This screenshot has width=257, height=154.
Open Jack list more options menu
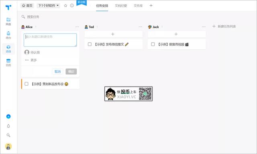[204, 27]
